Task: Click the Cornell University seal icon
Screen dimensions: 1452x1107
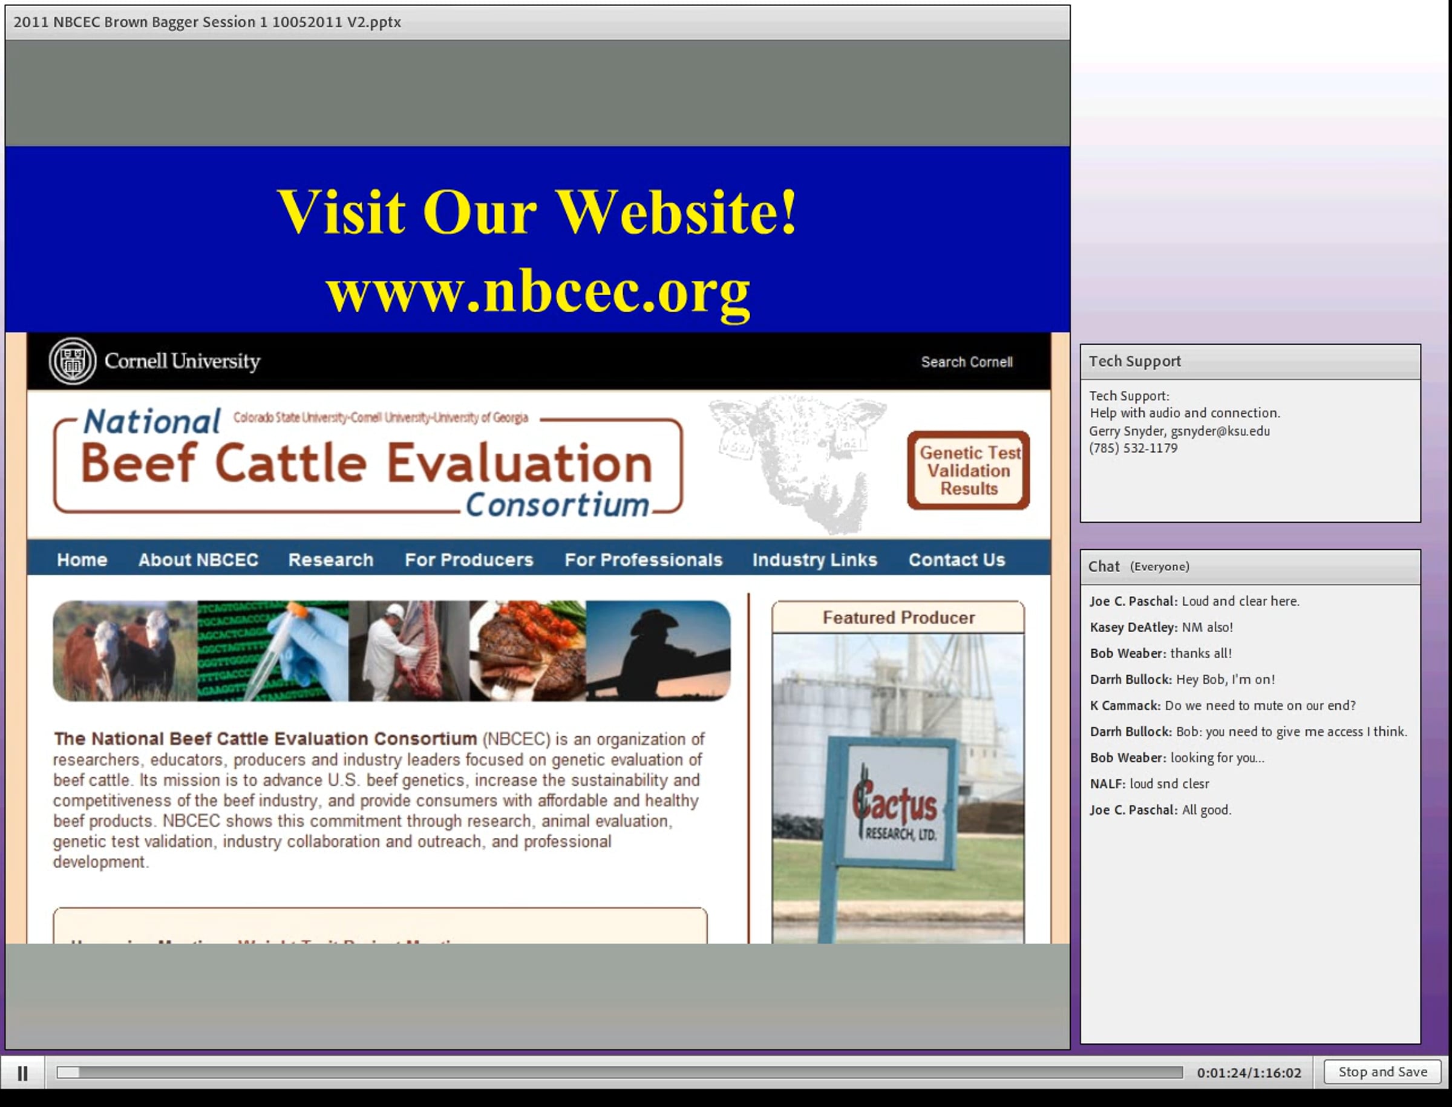Action: coord(73,361)
